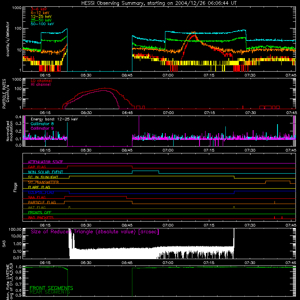
Task: Click the SAS axis label
Action: (x=4, y=243)
